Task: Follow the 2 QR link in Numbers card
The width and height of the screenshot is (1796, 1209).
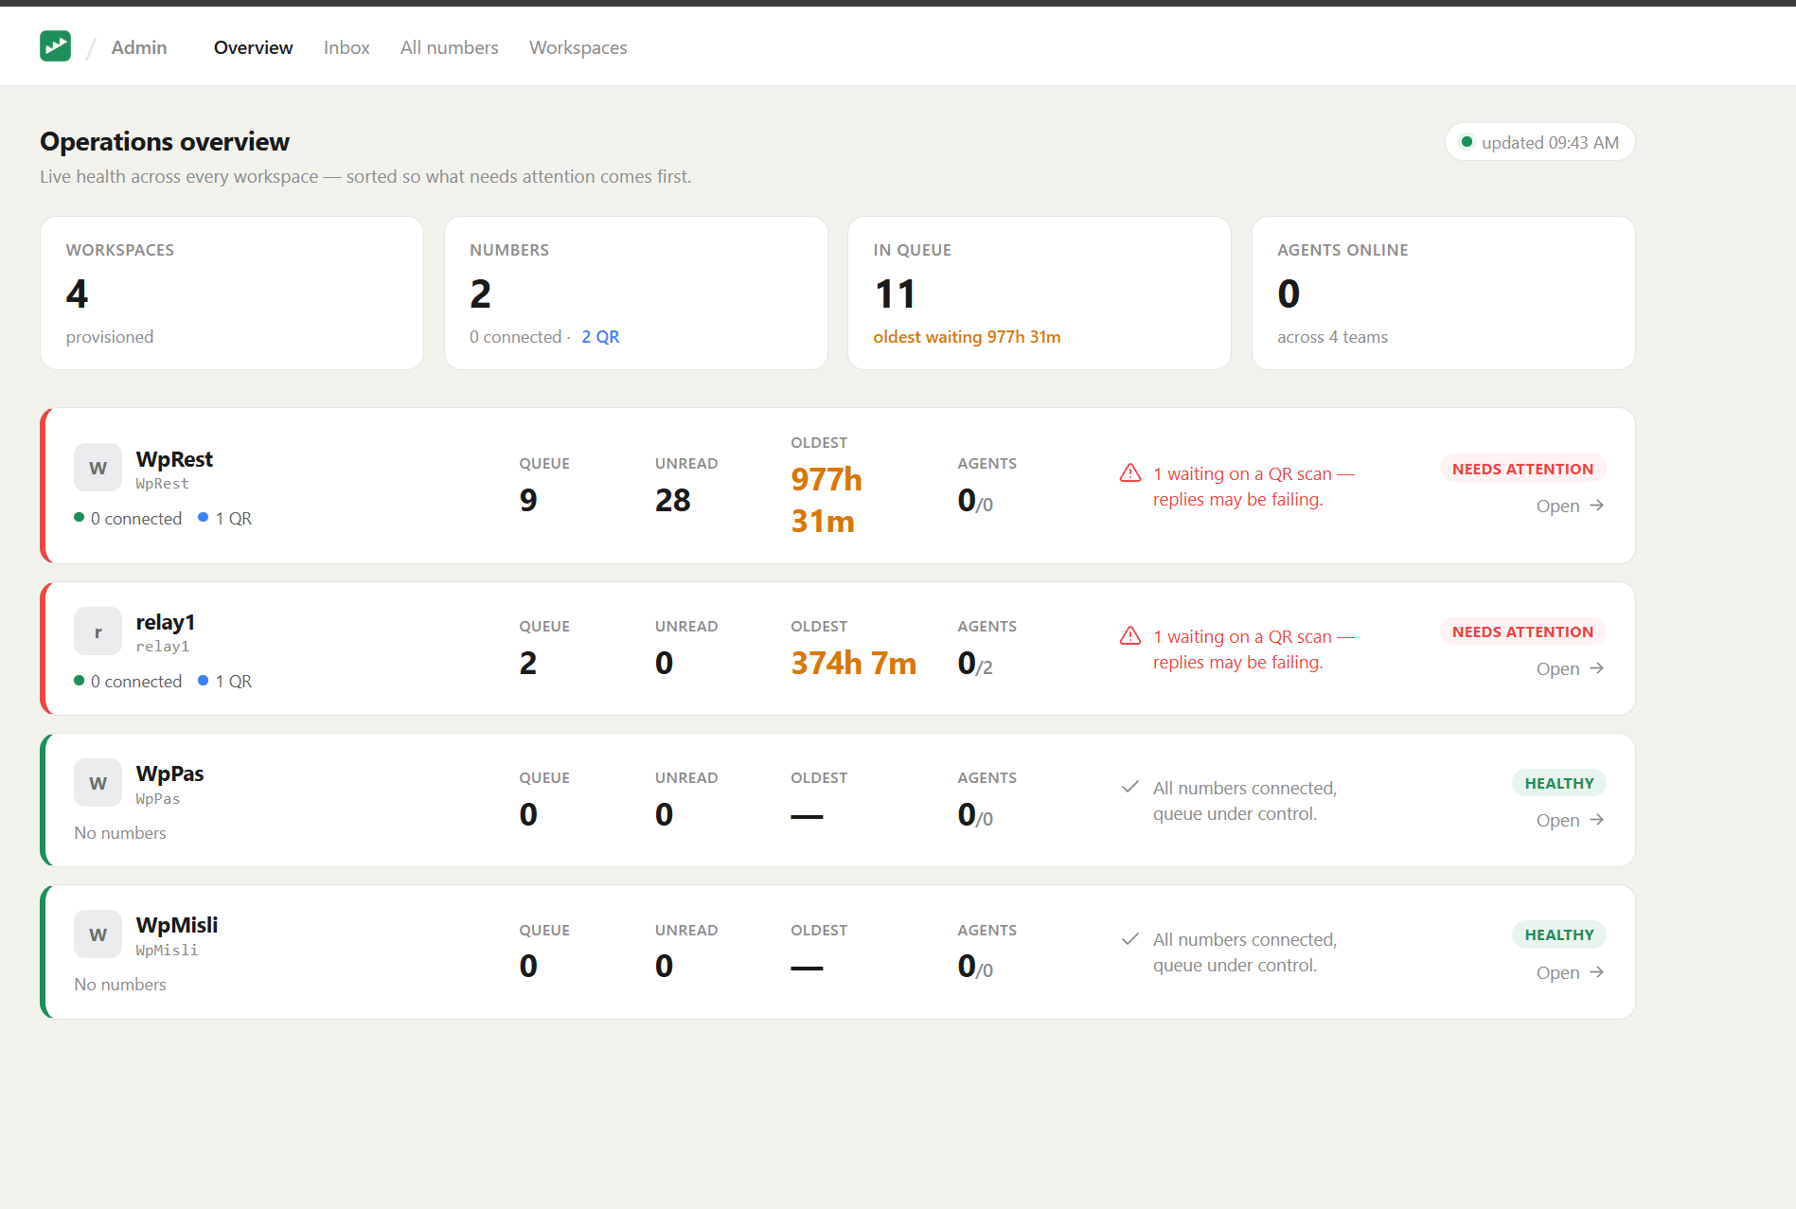Action: click(x=600, y=337)
